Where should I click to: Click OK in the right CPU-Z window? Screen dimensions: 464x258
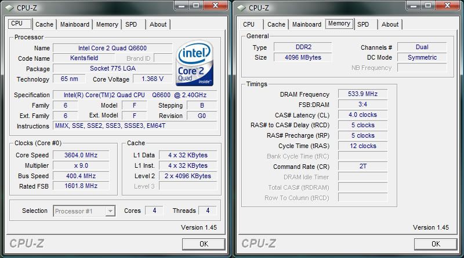point(436,244)
